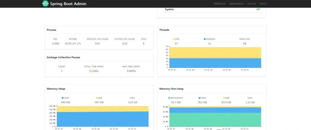This screenshot has height=130, width=311.
Task: Click the yellow SIZE swatch in Non heap
Action: pos(224,98)
